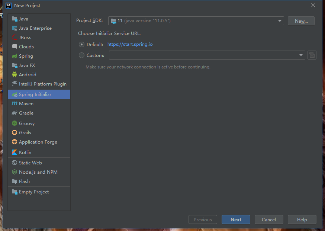This screenshot has width=325, height=231.
Task: Select the Empty Project label
Action: point(34,192)
